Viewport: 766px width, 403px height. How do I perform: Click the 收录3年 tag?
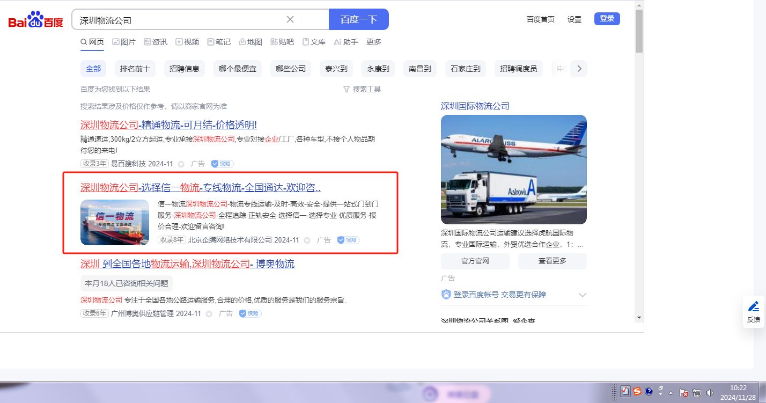94,164
